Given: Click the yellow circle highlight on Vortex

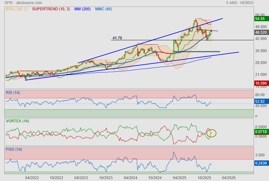Looking at the screenshot, I should tap(211, 134).
